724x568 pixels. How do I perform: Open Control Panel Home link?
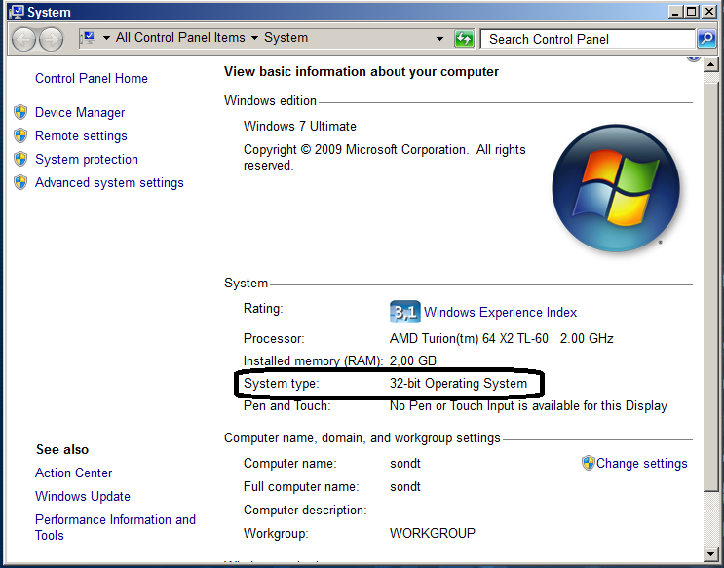pos(92,78)
